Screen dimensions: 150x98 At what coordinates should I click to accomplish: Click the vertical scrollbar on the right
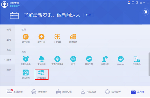[x=149, y=64]
